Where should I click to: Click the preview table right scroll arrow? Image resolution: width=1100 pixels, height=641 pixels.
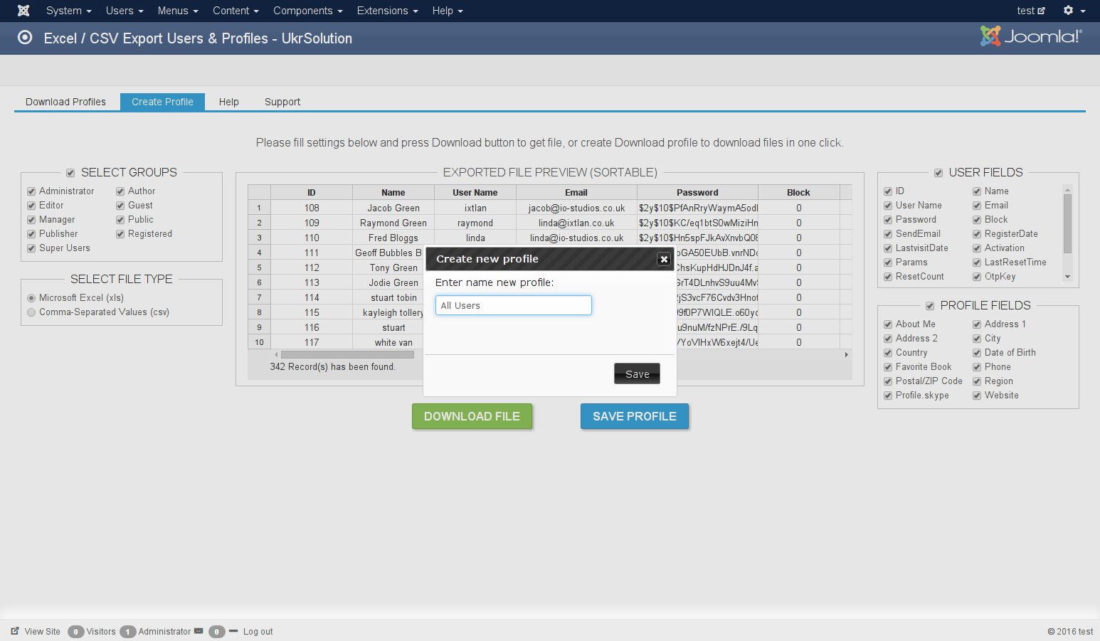point(846,354)
